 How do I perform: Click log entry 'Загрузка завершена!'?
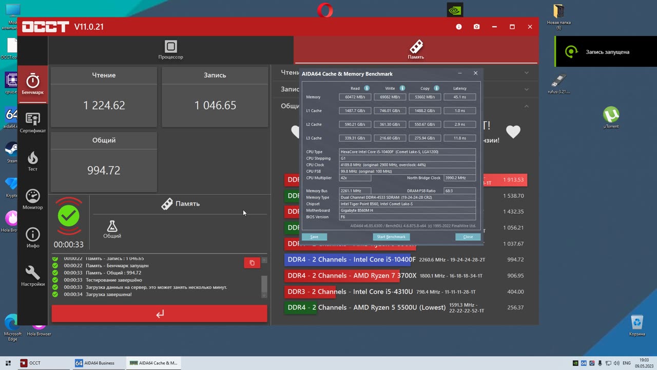109,294
